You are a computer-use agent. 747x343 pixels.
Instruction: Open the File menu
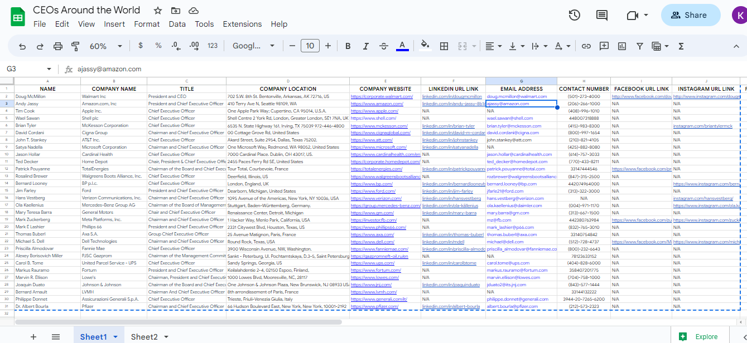pyautogui.click(x=40, y=24)
